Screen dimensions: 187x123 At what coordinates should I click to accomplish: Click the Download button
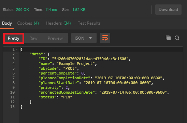pos(168,10)
